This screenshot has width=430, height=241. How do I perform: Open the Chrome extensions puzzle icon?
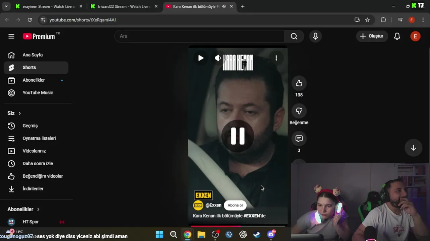pos(383,20)
